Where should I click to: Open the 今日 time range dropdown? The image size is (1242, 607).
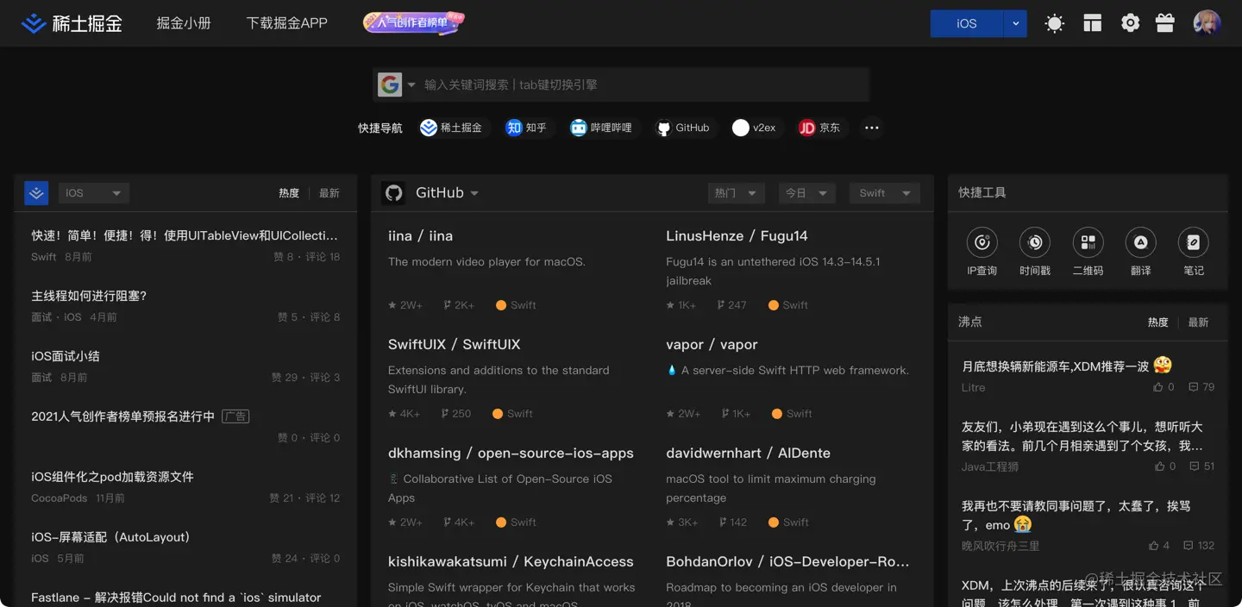(x=806, y=193)
